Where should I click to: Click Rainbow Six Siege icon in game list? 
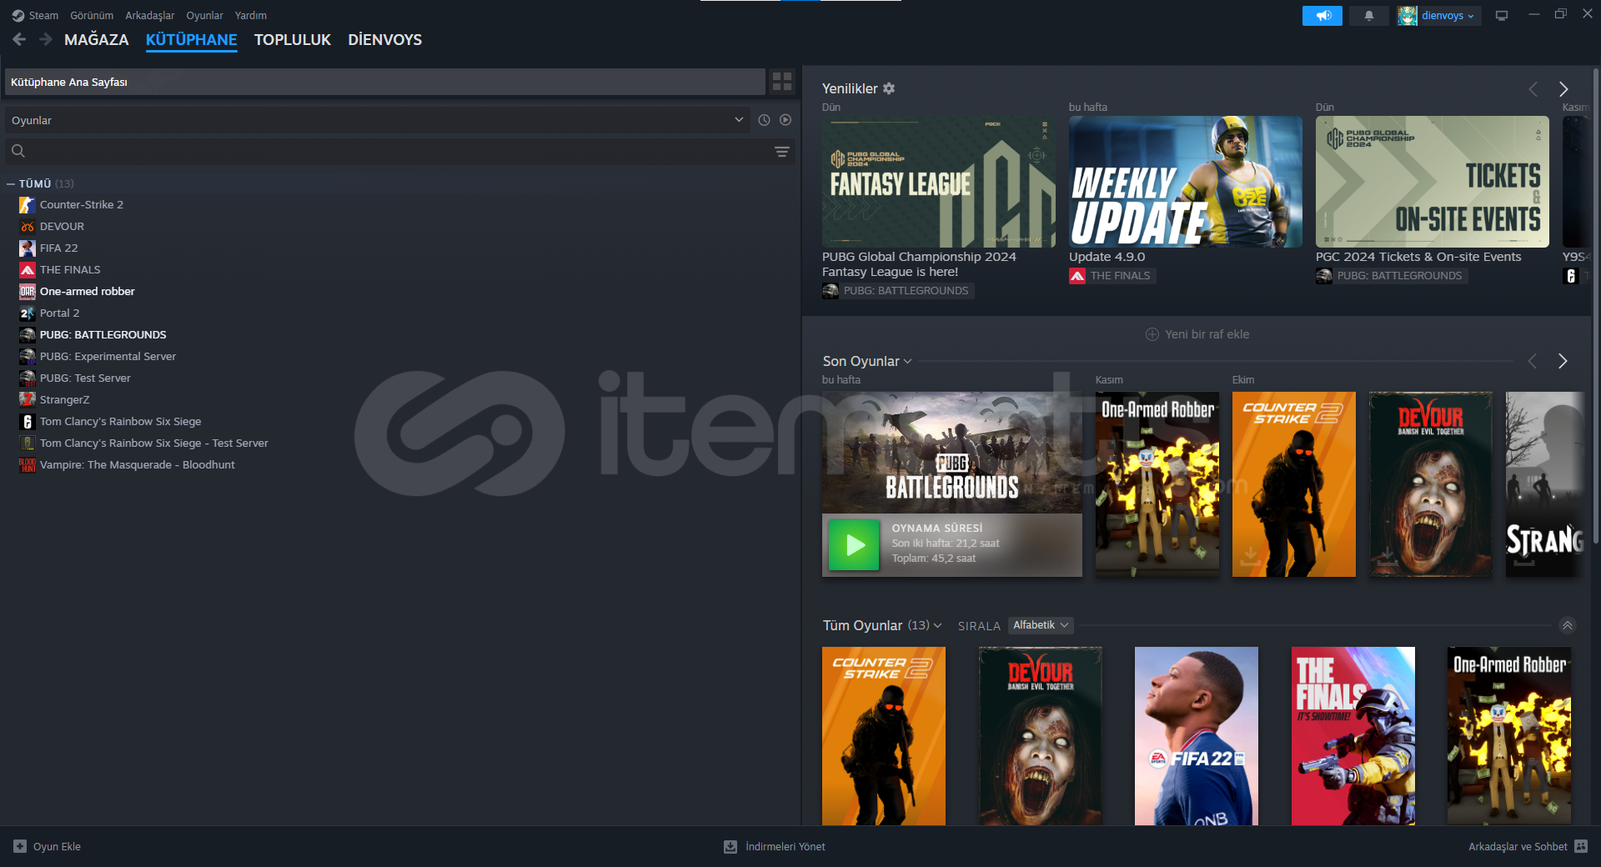coord(28,422)
